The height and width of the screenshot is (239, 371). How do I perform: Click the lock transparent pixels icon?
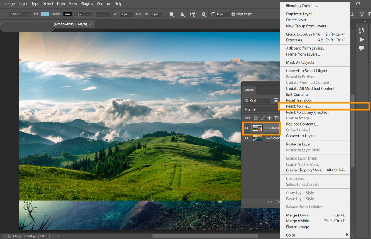point(255,117)
